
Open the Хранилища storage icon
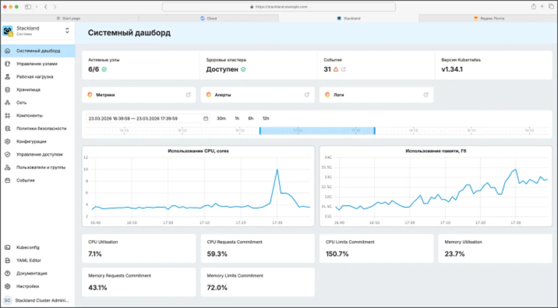(8, 90)
